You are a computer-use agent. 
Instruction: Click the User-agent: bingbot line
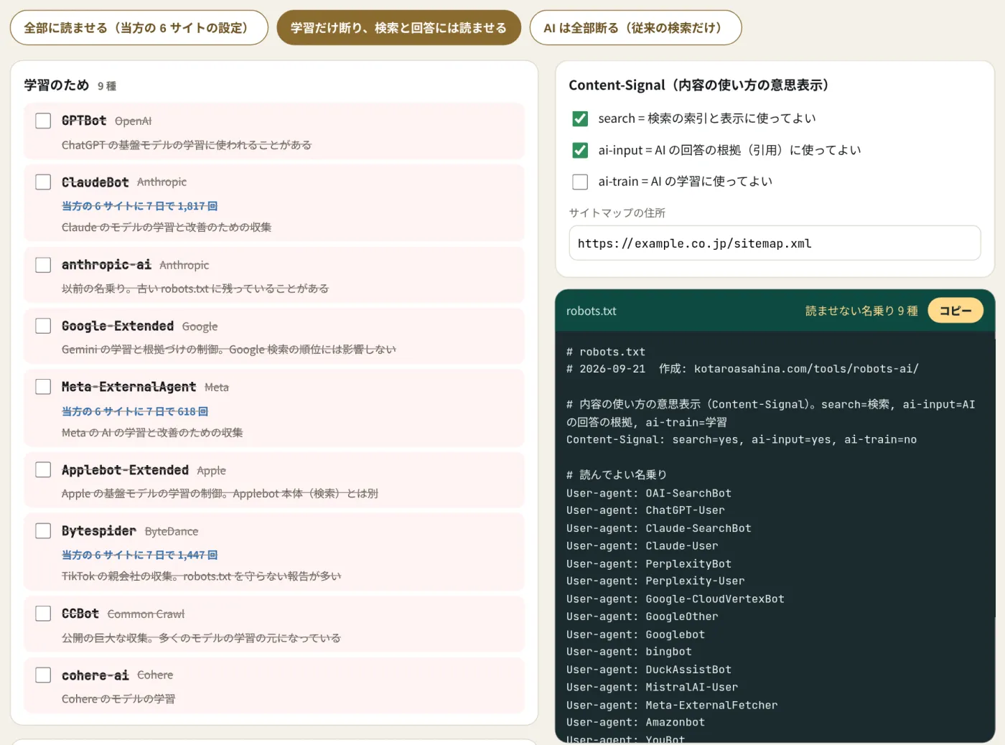pos(629,652)
